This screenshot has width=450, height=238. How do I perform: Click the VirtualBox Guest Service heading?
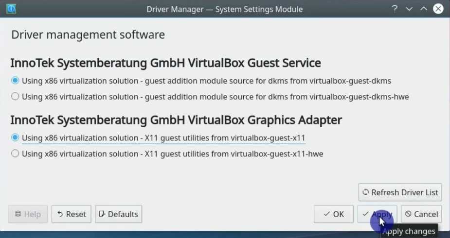point(165,63)
